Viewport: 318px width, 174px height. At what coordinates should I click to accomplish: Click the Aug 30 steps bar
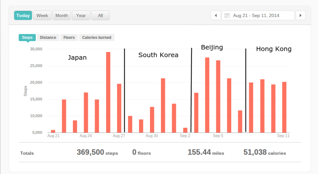(152, 120)
